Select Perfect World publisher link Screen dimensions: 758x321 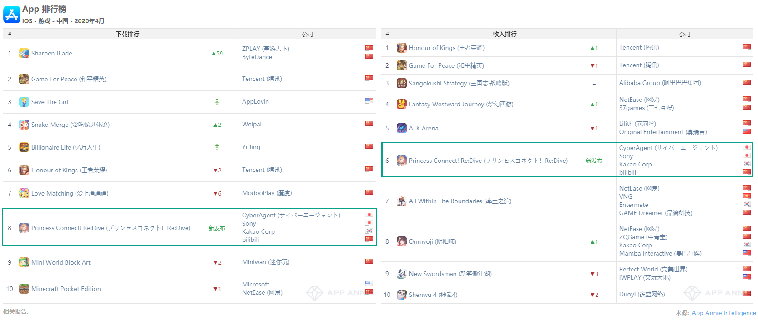pyautogui.click(x=653, y=269)
